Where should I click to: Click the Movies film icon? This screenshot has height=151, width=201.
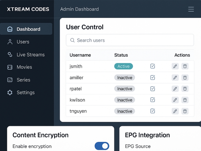point(10,67)
